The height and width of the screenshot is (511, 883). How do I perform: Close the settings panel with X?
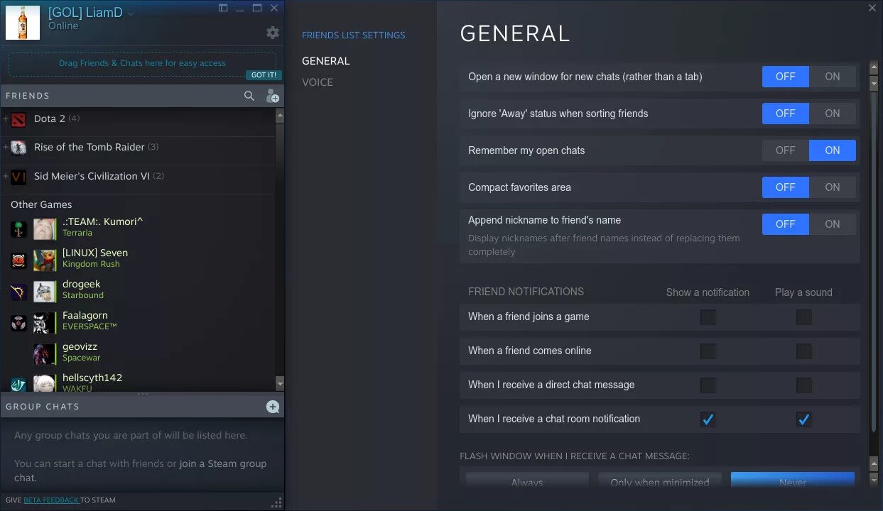[x=872, y=8]
